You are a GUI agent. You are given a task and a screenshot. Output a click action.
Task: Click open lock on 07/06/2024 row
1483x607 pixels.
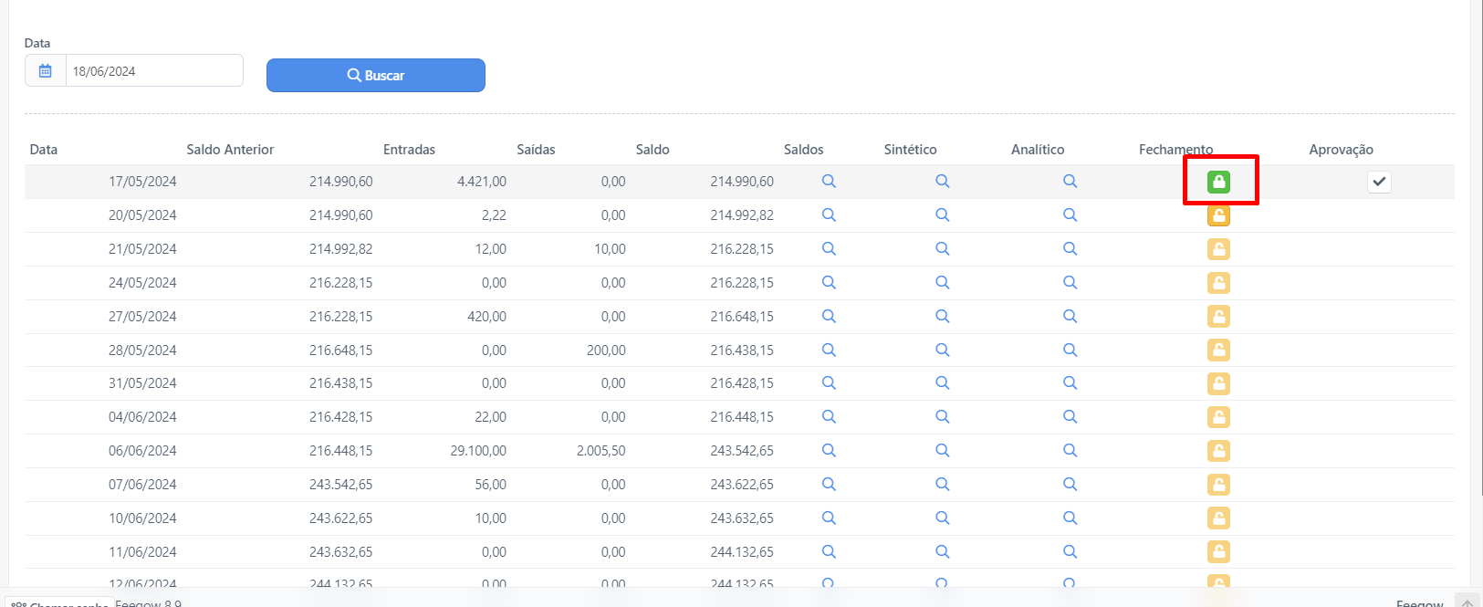pyautogui.click(x=1218, y=485)
